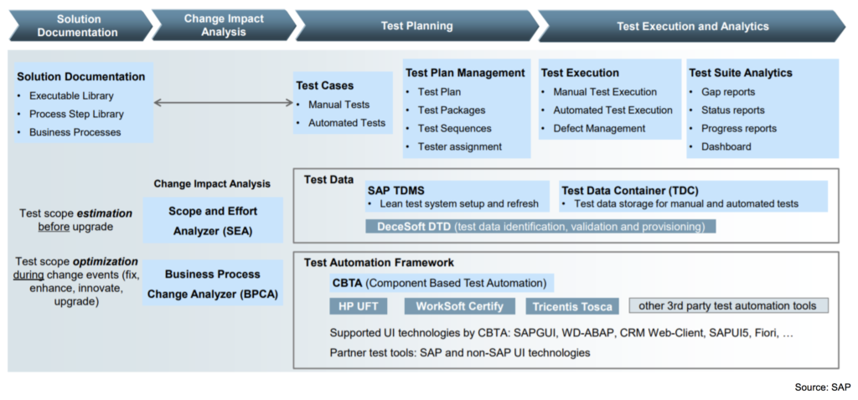Choose the Tricentis Tosca box
This screenshot has height=400, width=858.
572,306
